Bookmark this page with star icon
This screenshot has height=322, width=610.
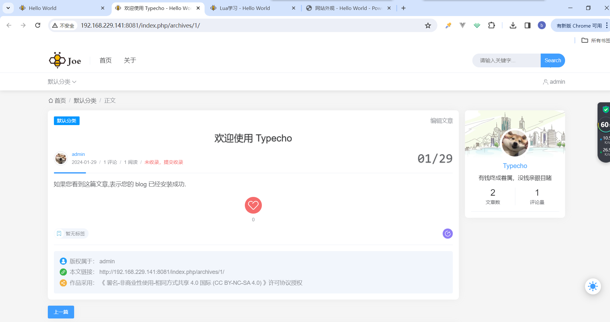428,25
